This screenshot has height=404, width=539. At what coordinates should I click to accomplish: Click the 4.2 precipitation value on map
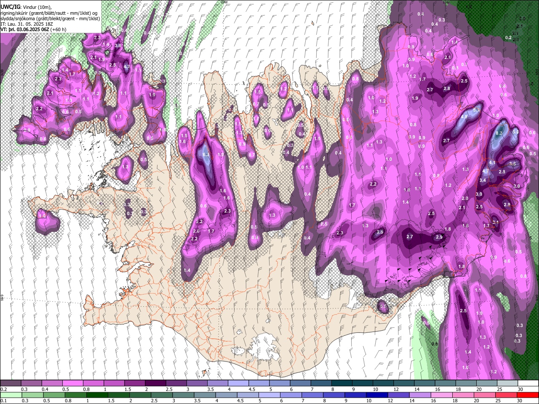126,66
